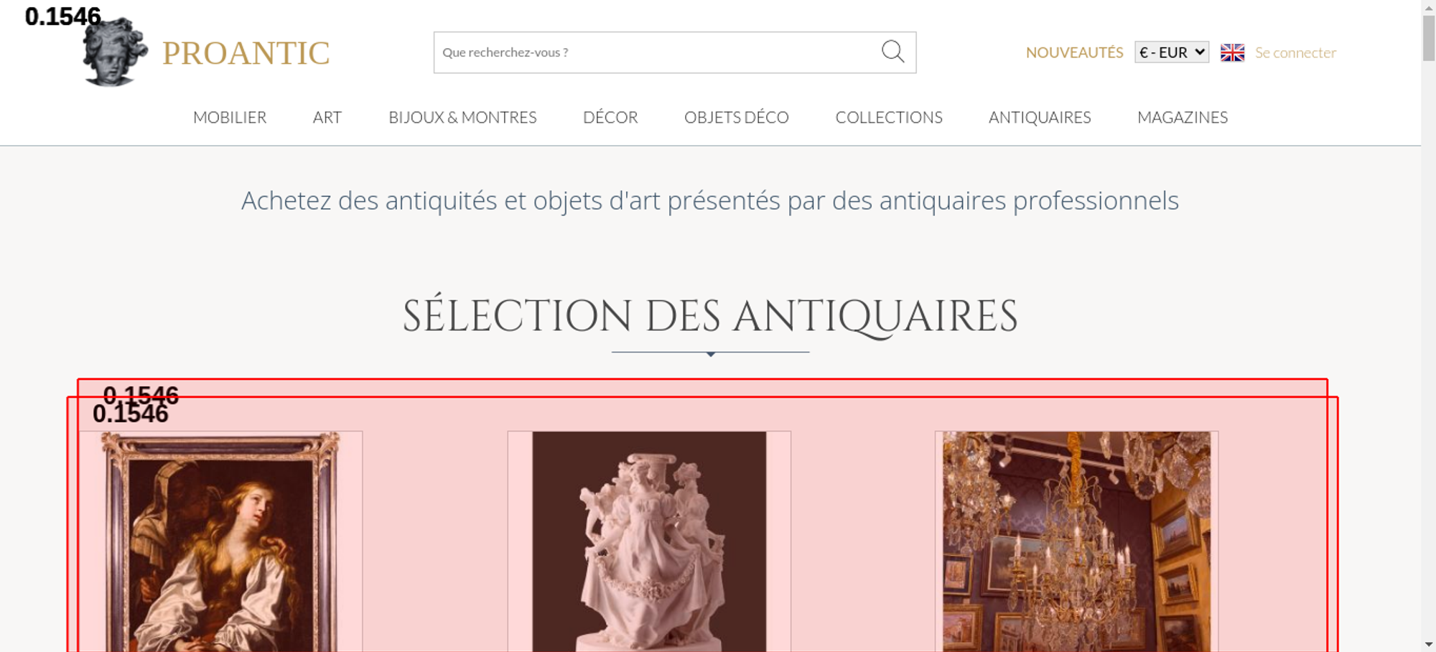The width and height of the screenshot is (1436, 652).
Task: Open the BIJOUX & MONTRES menu
Action: coord(462,117)
